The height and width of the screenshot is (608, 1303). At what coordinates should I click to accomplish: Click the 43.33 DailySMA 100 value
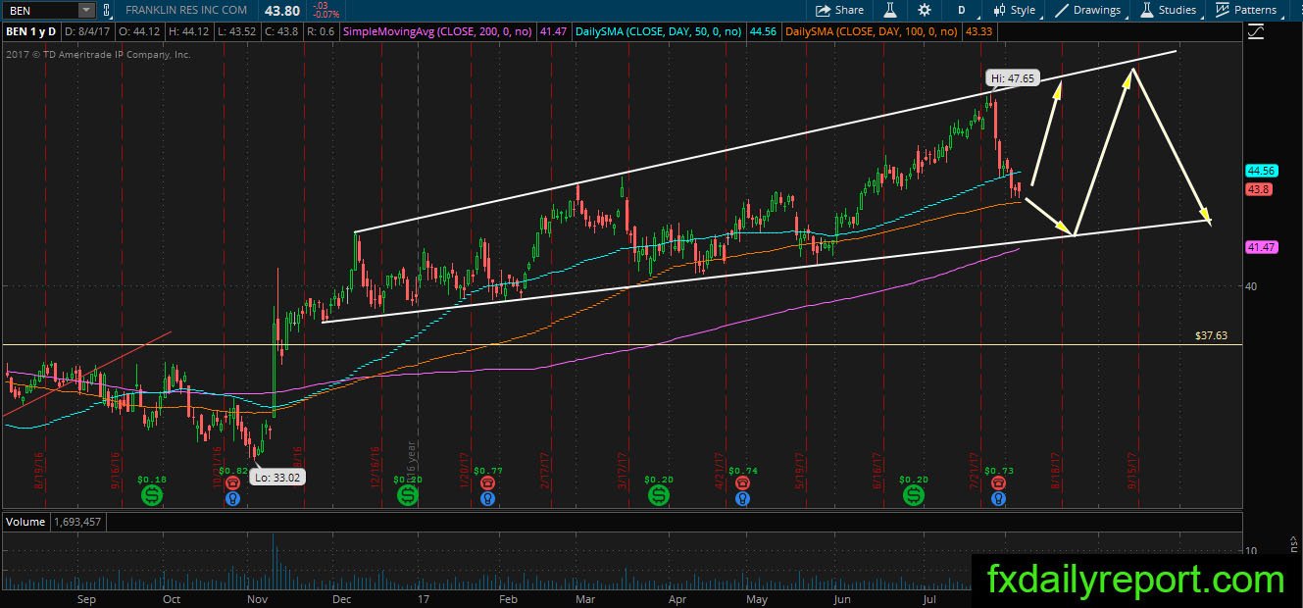point(978,31)
